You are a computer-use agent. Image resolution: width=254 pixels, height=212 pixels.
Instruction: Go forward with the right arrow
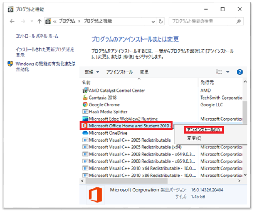23,21
